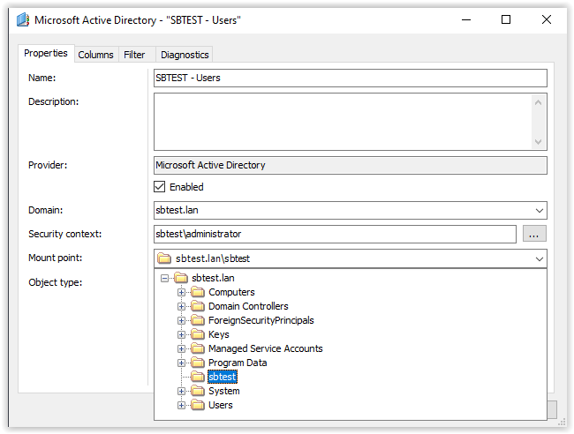Expand the Program Data node
The height and width of the screenshot is (434, 574).
pyautogui.click(x=181, y=363)
